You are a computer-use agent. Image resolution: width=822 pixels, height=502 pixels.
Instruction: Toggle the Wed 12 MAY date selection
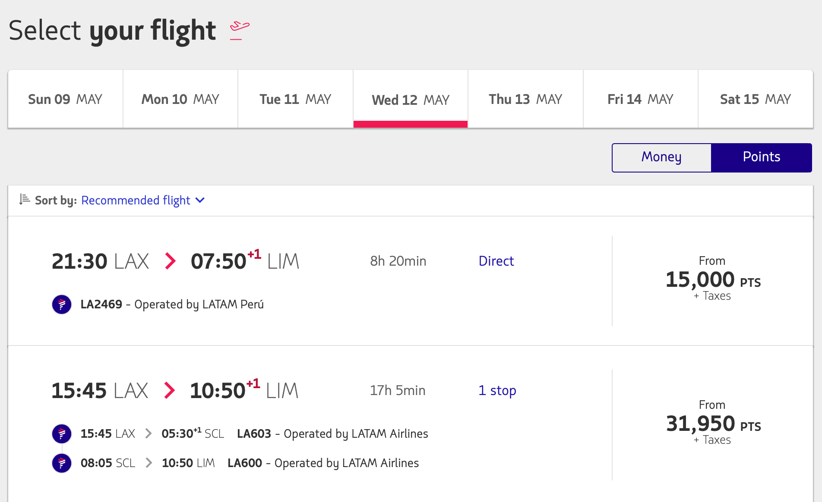tap(410, 99)
